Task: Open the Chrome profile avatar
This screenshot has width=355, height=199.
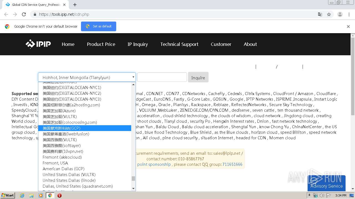Action: coord(340,14)
